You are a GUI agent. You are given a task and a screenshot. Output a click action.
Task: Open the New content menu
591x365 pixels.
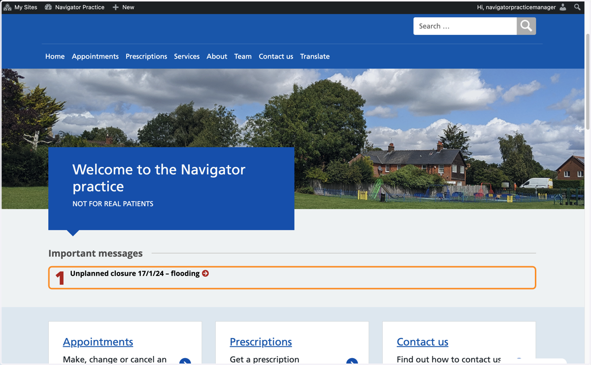coord(123,7)
